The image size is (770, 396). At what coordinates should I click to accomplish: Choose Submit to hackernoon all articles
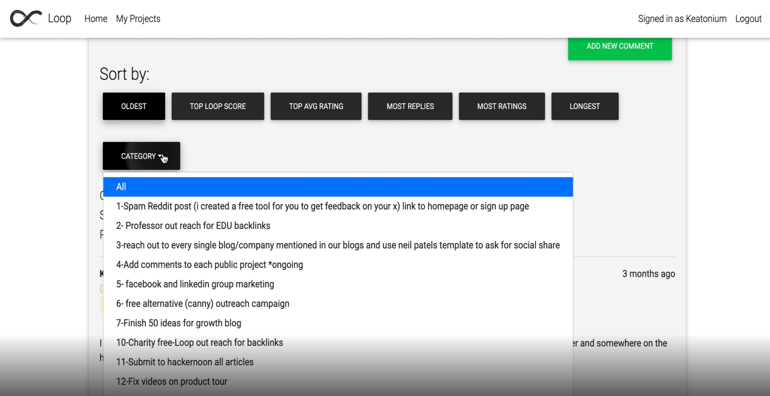click(x=338, y=362)
